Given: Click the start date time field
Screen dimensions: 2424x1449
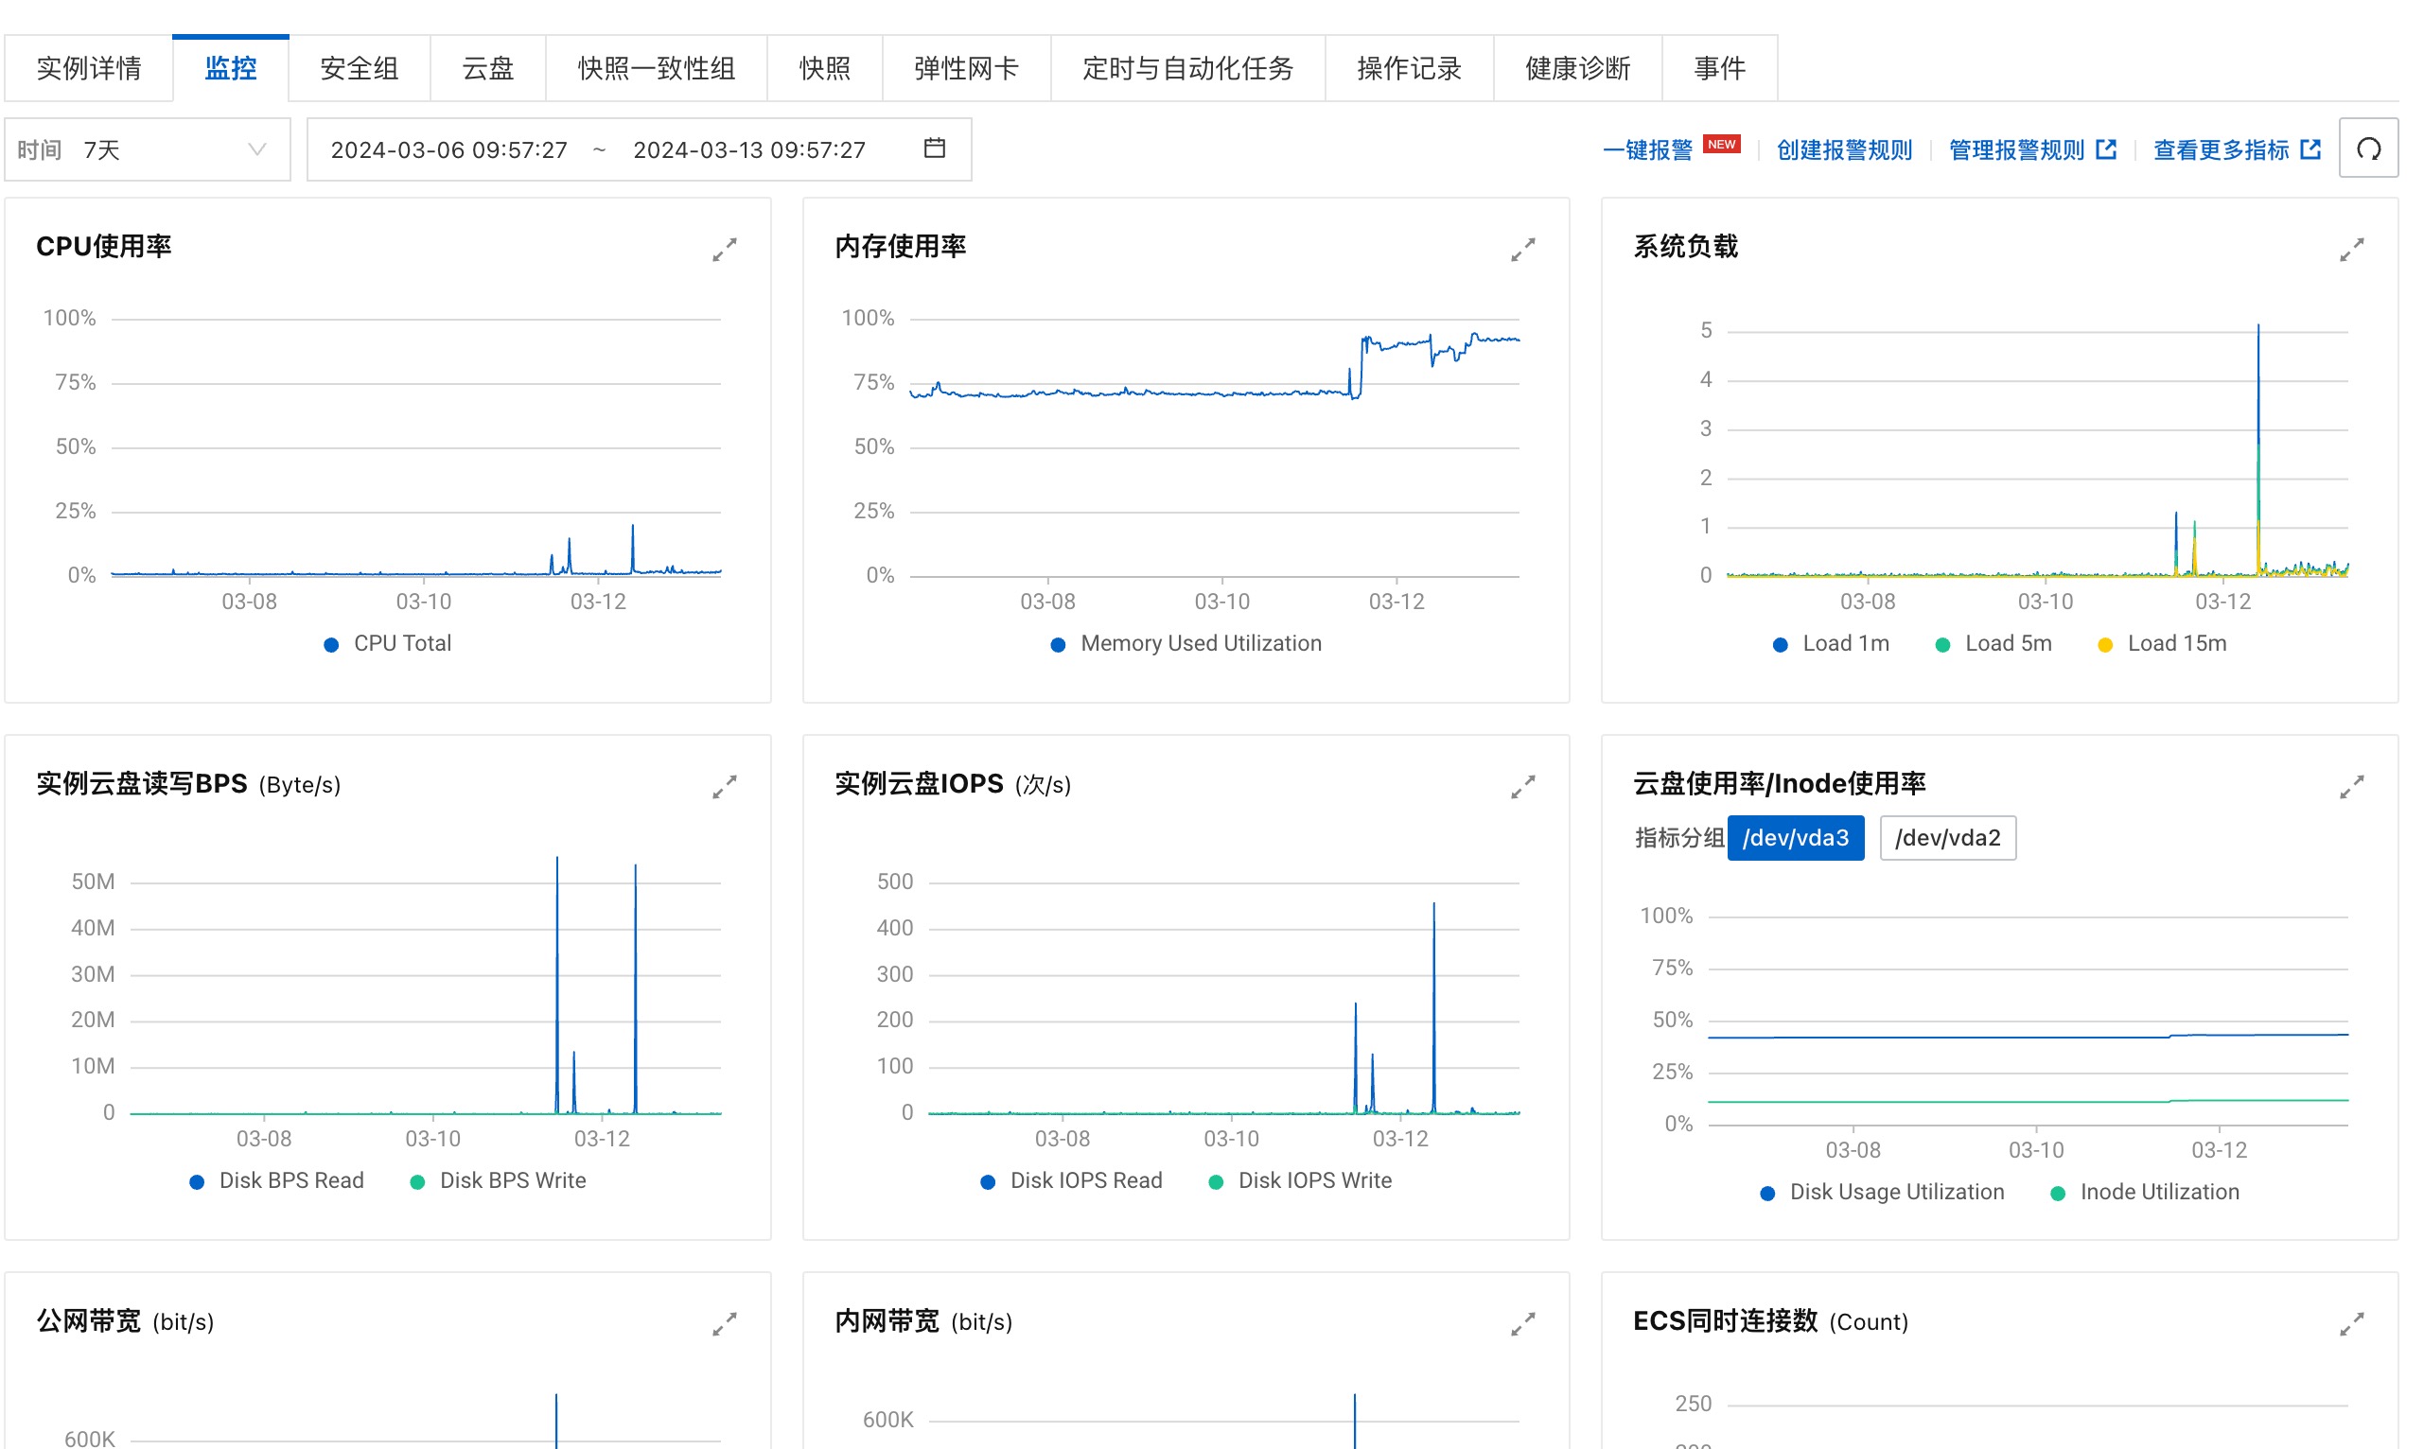Looking at the screenshot, I should tap(448, 149).
